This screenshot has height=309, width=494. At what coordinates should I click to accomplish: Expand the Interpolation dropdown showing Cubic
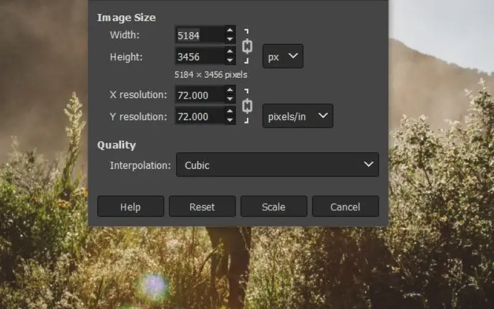click(x=277, y=165)
